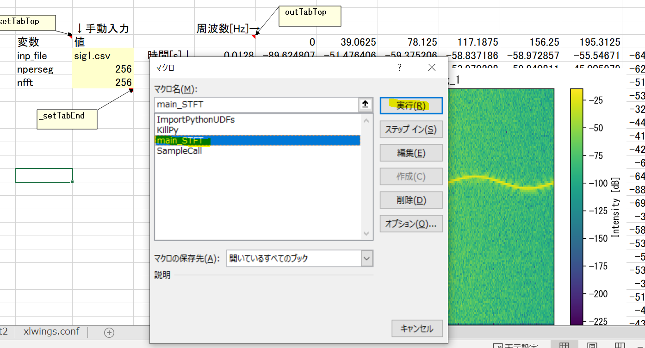Click up-arrow icon beside macro name box

tap(365, 105)
